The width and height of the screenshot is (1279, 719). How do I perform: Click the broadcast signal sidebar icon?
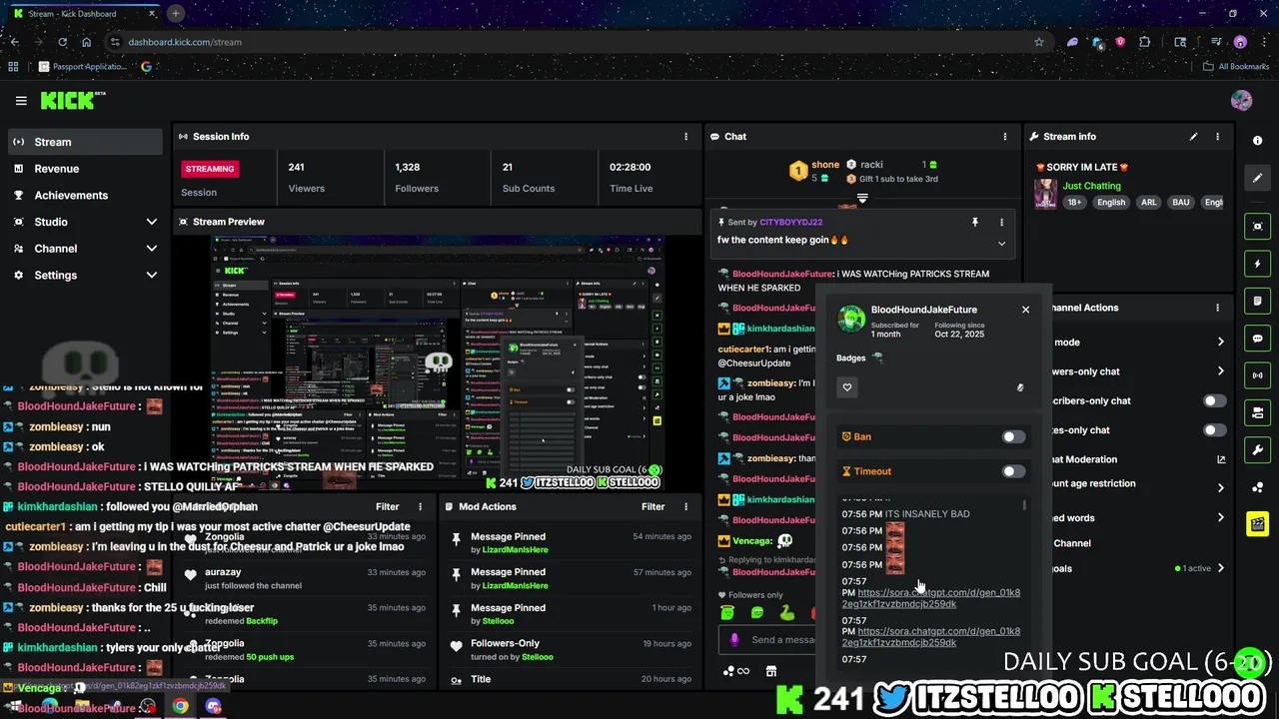[x=1257, y=375]
